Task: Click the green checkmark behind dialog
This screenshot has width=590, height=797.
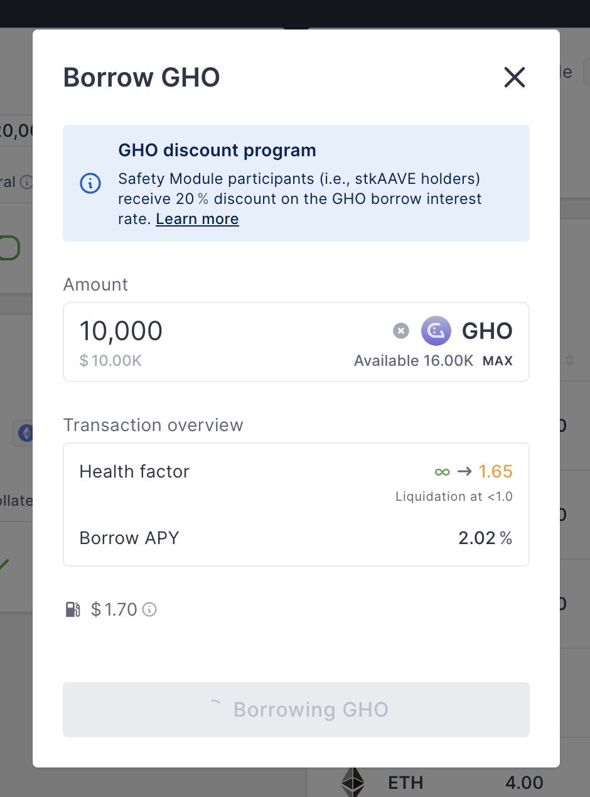Action: coord(4,564)
